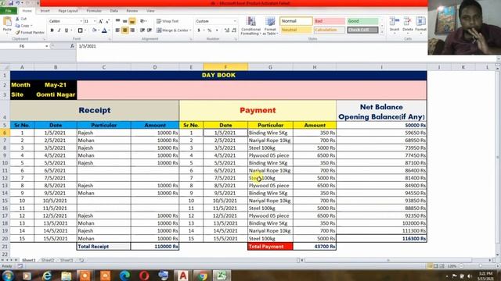Apply the Font Color letter A

point(104,30)
